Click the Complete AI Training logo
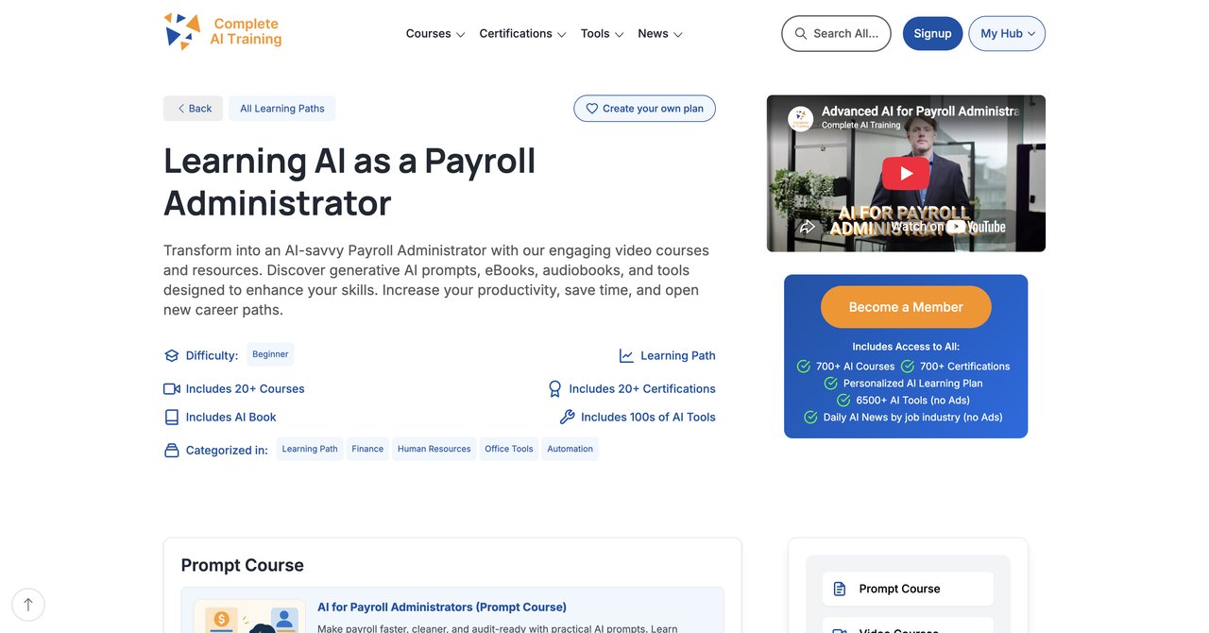Image resolution: width=1209 pixels, height=633 pixels. (x=223, y=32)
